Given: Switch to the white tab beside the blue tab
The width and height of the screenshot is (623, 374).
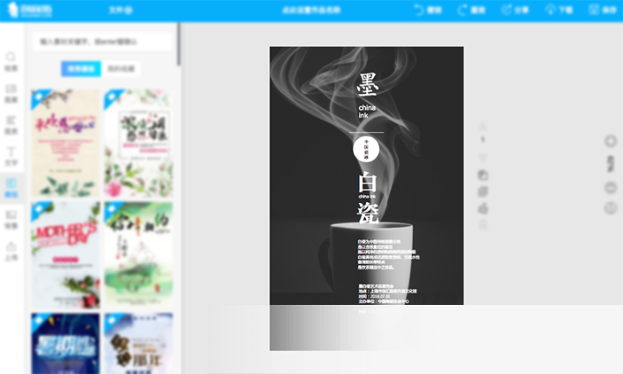Looking at the screenshot, I should coord(121,68).
